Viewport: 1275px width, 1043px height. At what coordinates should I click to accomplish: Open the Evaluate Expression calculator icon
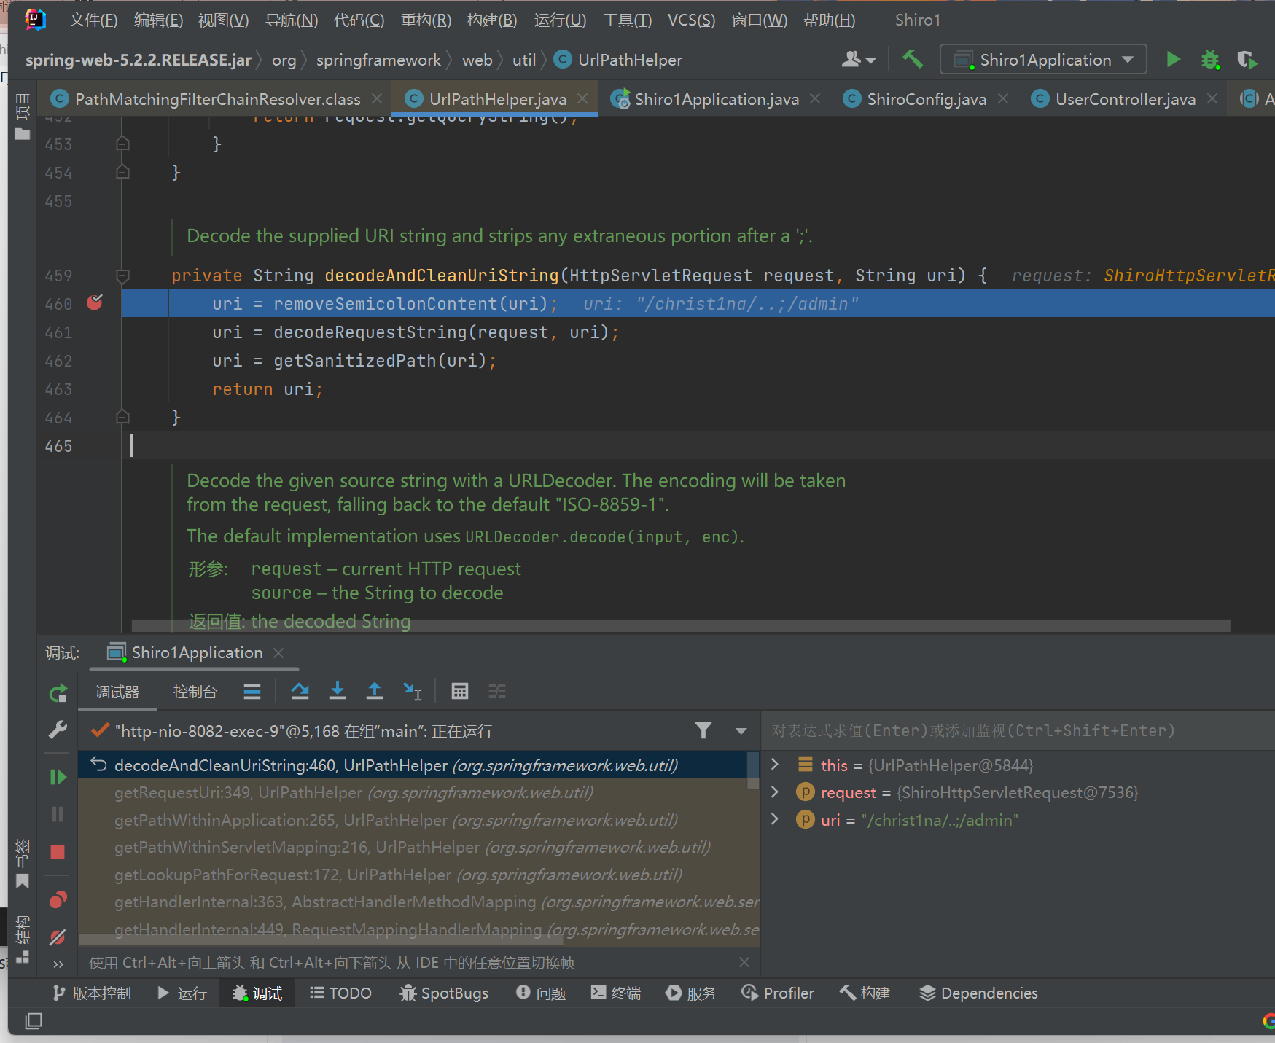(x=459, y=691)
